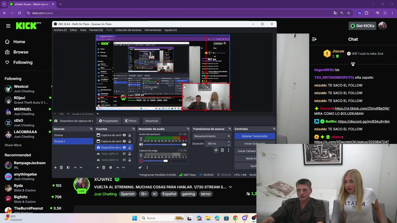Move scene up in Escenas toolbar
This screenshot has height=223, width=397.
(75, 168)
